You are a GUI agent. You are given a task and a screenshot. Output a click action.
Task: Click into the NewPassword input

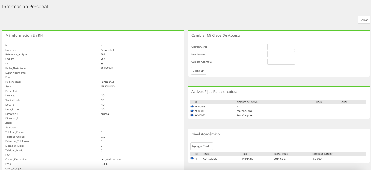point(281,54)
